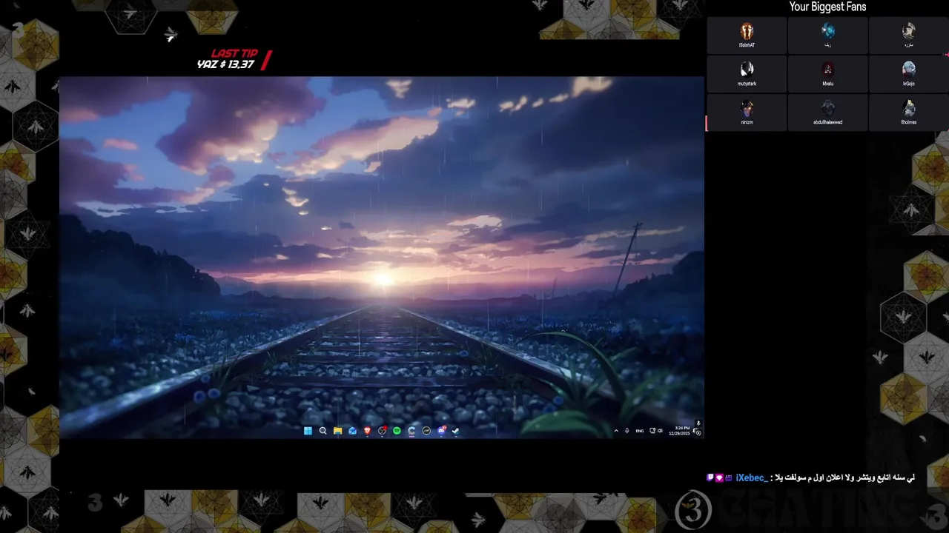The width and height of the screenshot is (949, 533).
Task: Select the abdullhalaswed fan card
Action: 827,112
